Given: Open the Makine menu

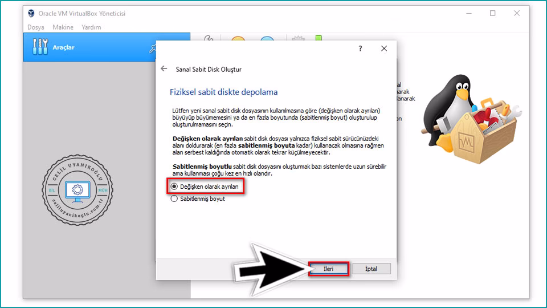Looking at the screenshot, I should click(x=63, y=27).
